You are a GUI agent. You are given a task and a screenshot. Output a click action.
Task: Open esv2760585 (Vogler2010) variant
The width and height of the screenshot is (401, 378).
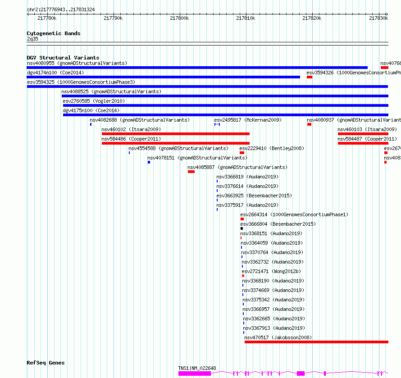[x=94, y=101]
